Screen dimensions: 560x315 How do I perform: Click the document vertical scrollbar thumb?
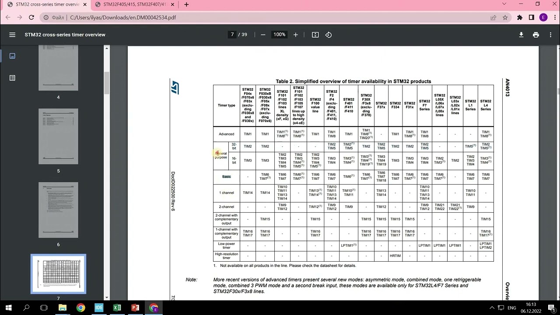558,91
